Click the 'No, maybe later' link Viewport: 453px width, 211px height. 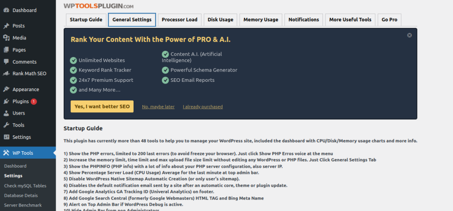(158, 107)
